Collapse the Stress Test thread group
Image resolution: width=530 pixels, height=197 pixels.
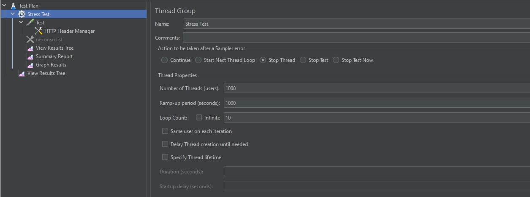point(13,14)
